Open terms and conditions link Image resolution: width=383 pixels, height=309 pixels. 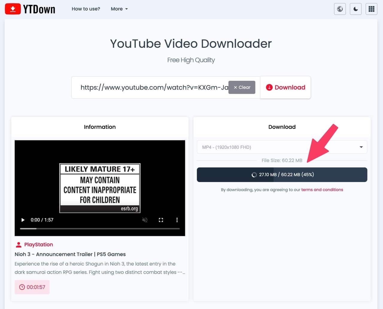point(322,190)
